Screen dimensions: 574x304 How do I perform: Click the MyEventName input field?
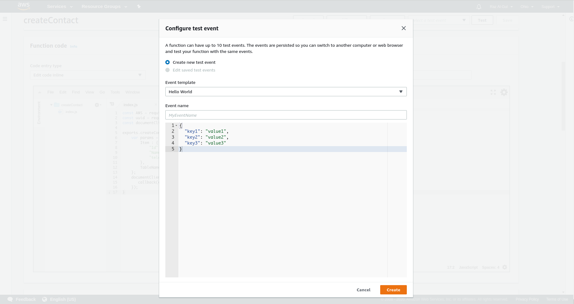(x=285, y=115)
